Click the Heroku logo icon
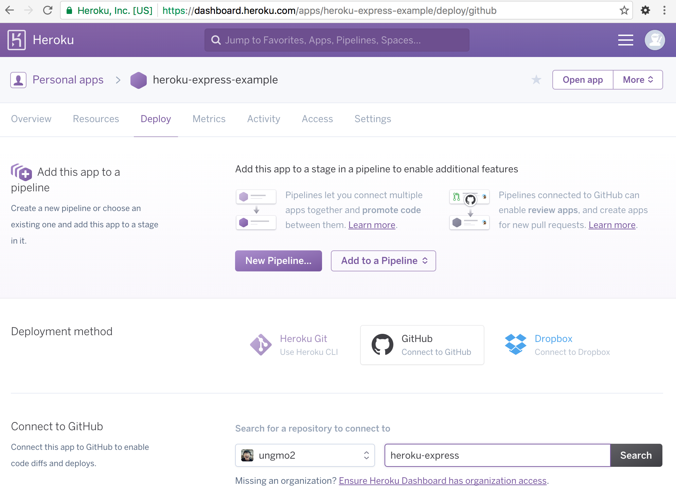 click(17, 40)
